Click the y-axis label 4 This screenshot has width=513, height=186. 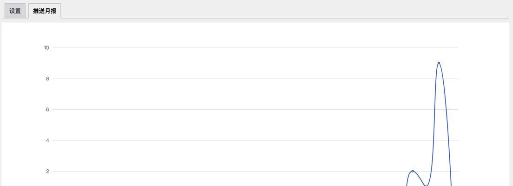(48, 140)
